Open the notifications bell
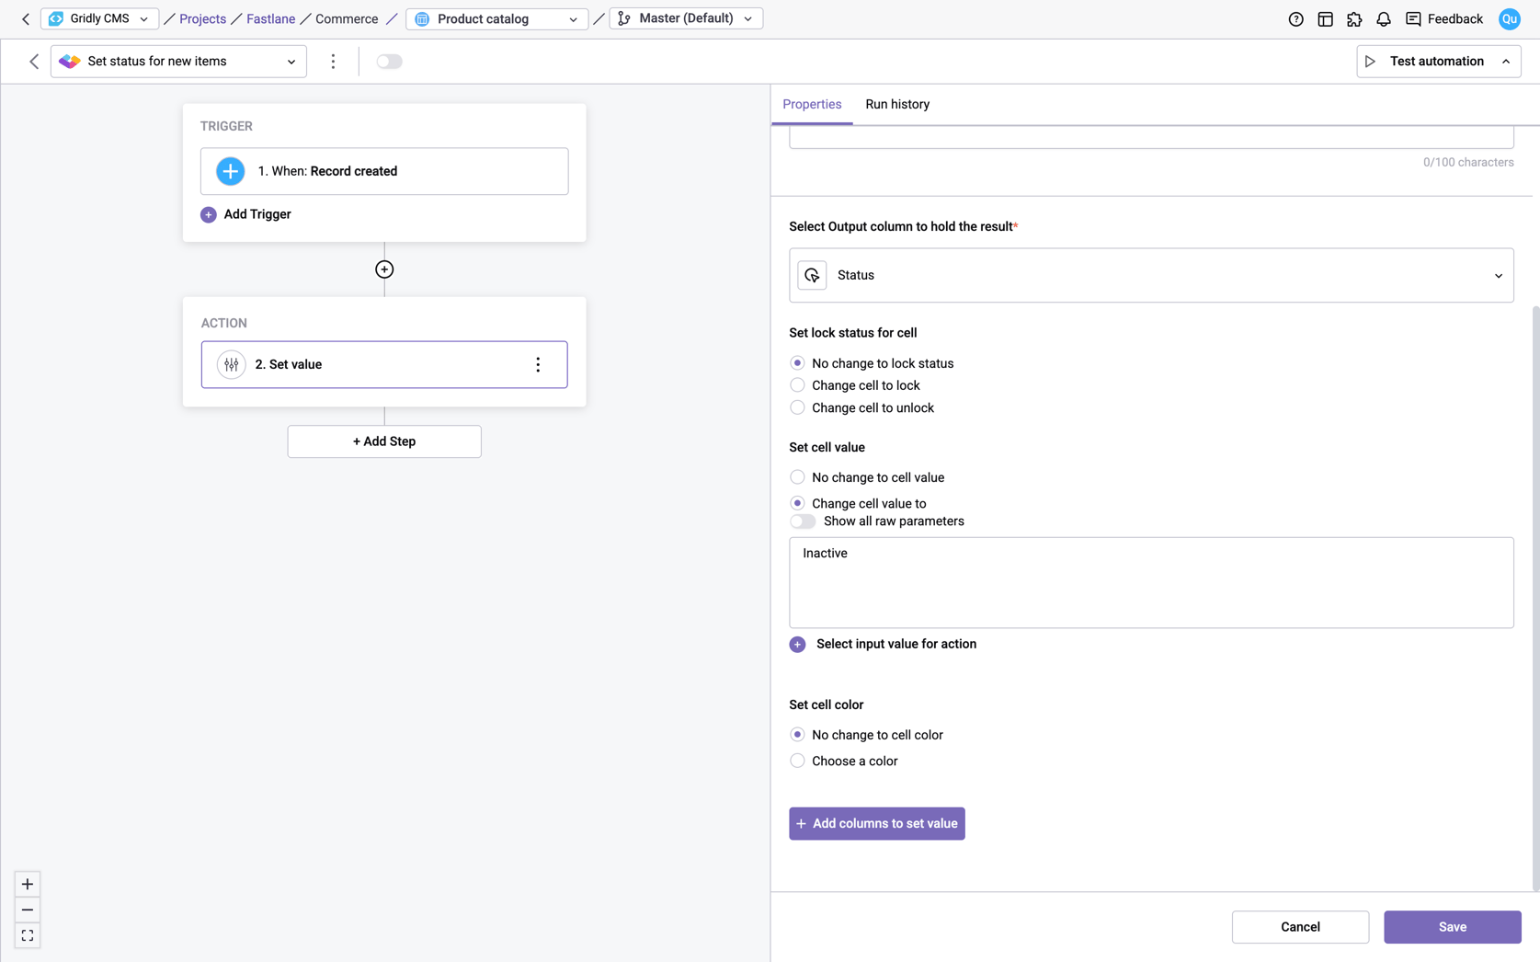 click(1384, 19)
